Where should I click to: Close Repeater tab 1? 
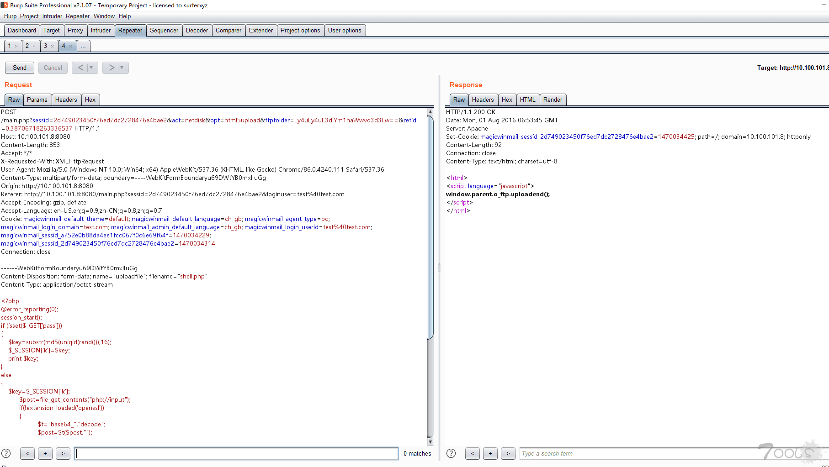click(x=16, y=46)
